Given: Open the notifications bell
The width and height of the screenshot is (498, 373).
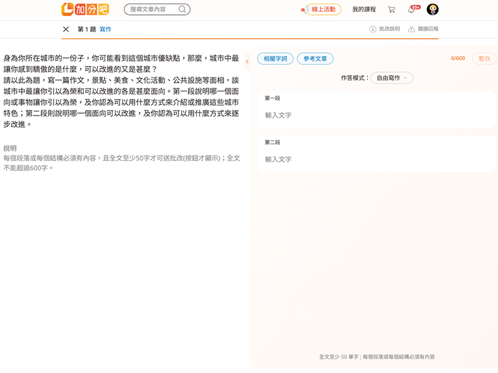Looking at the screenshot, I should click(x=411, y=10).
